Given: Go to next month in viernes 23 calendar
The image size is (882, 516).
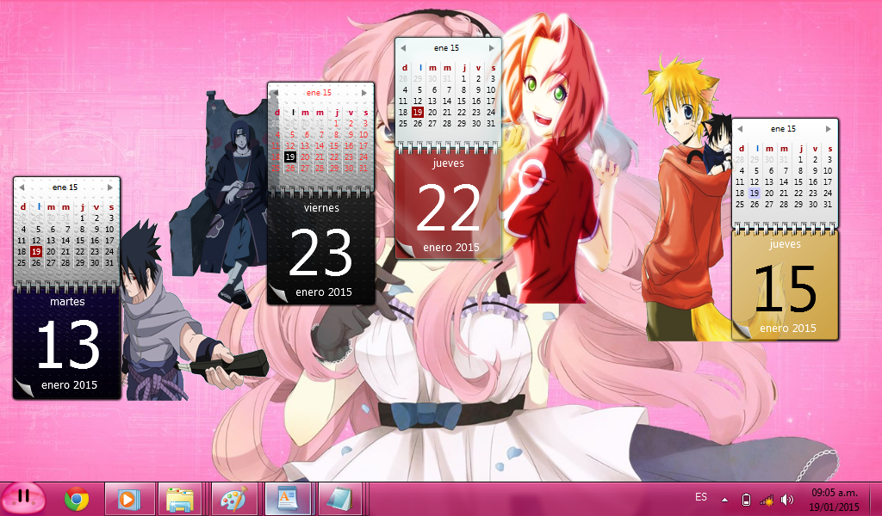Looking at the screenshot, I should [x=364, y=93].
